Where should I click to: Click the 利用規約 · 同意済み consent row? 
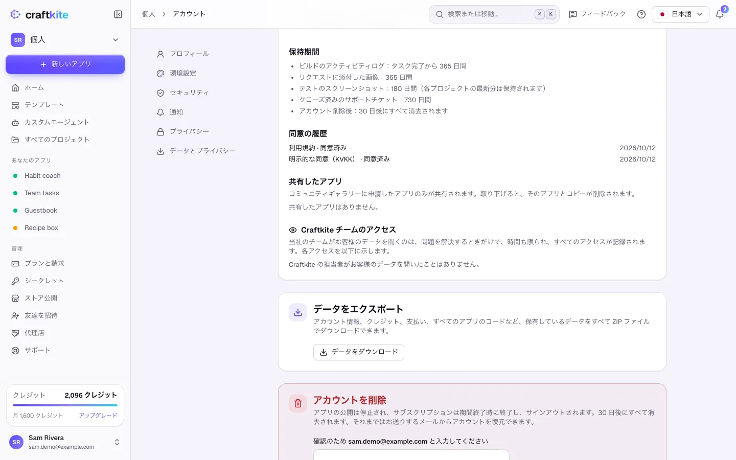[472, 148]
